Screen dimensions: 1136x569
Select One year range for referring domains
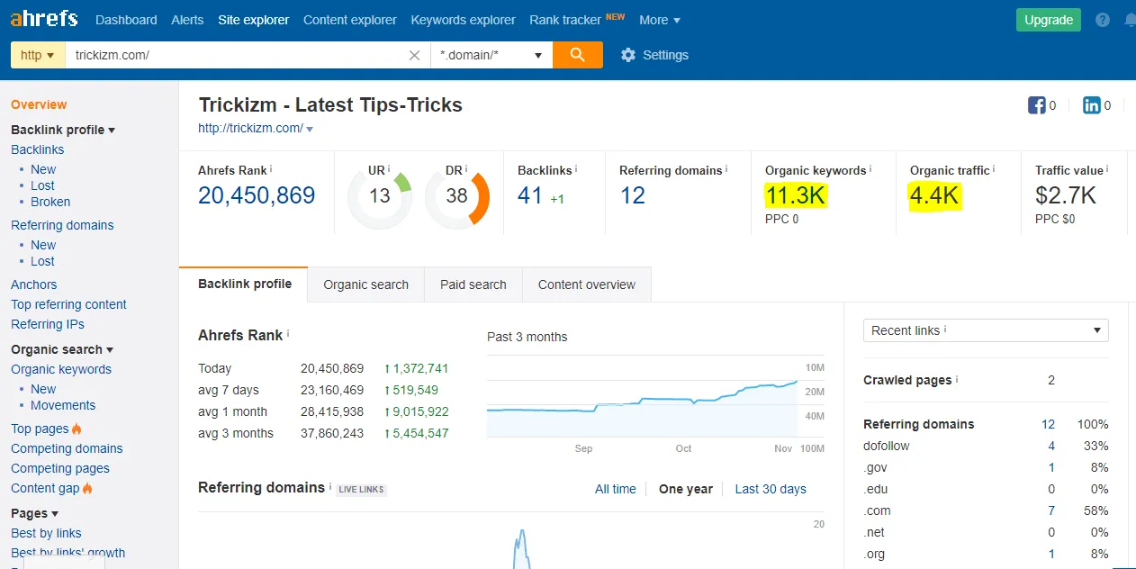click(686, 489)
